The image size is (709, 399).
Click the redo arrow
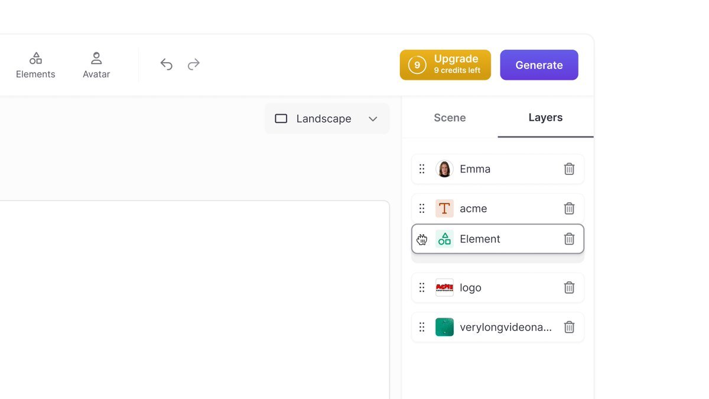pos(194,64)
